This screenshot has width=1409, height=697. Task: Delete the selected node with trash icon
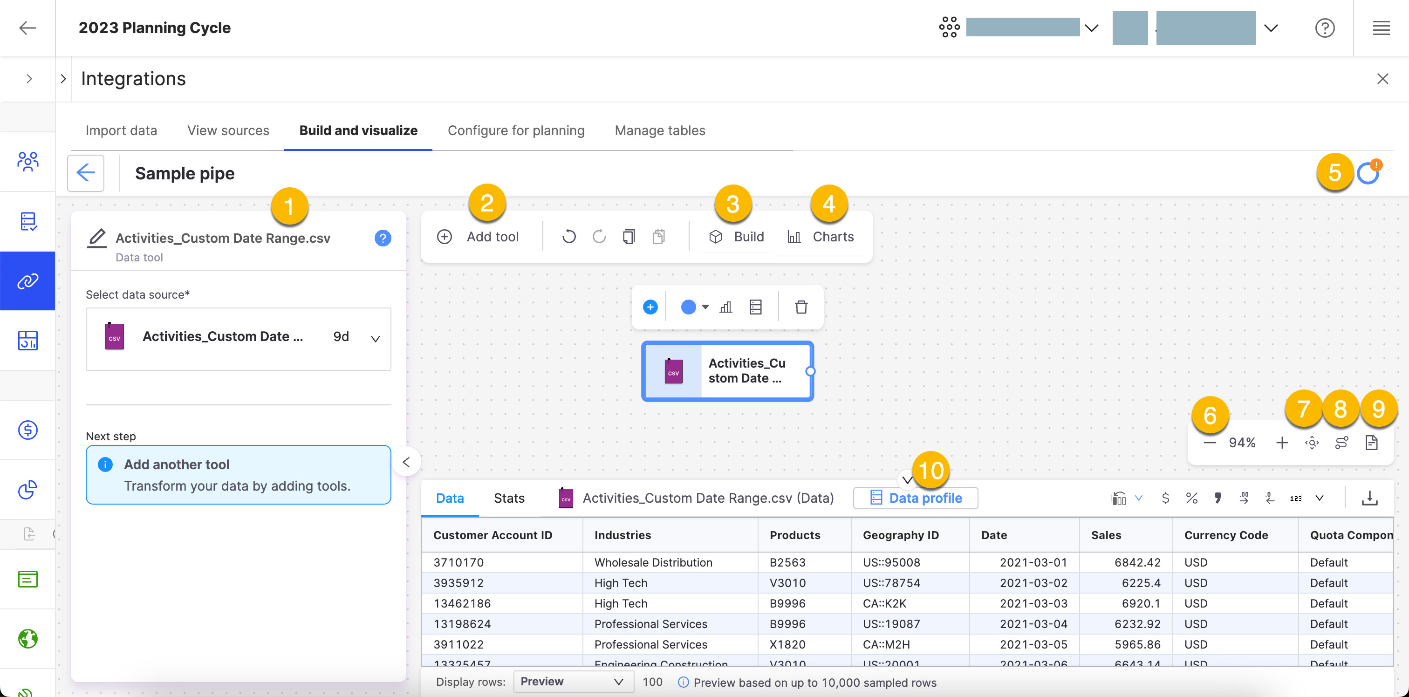pyautogui.click(x=801, y=307)
